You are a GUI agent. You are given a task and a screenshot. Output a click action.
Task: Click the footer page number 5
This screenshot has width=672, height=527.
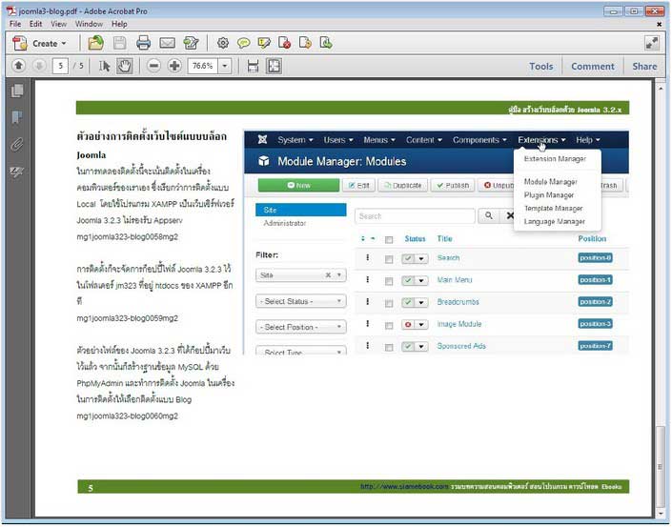pos(91,488)
